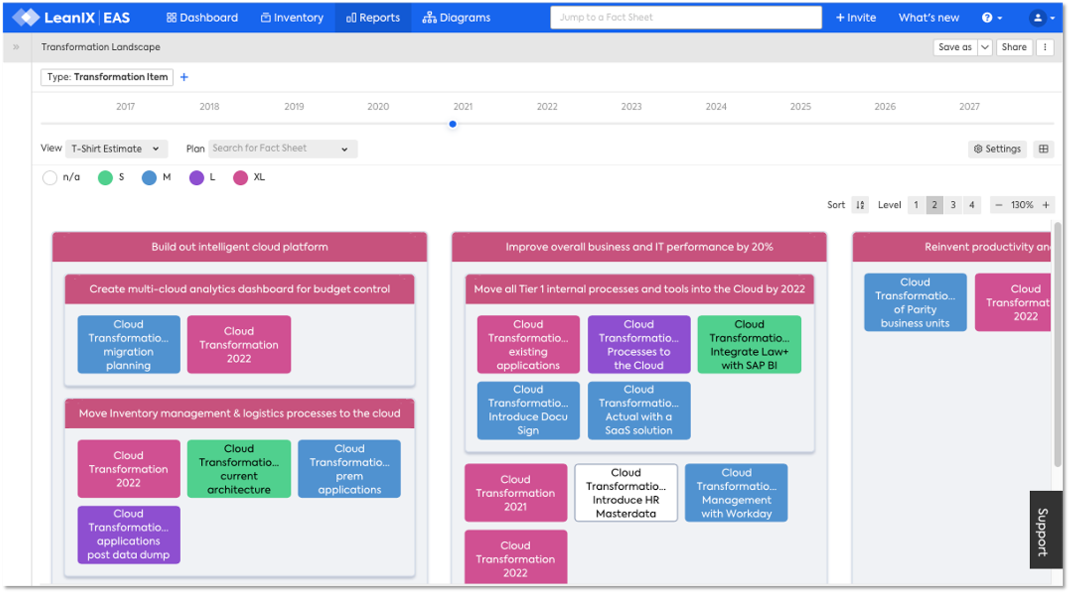Click the plus icon to add filter
This screenshot has width=1070, height=593.
coord(184,77)
